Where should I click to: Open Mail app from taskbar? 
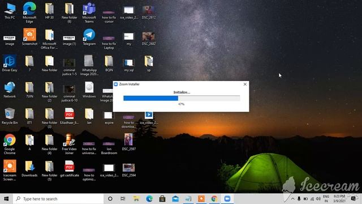pos(175,199)
